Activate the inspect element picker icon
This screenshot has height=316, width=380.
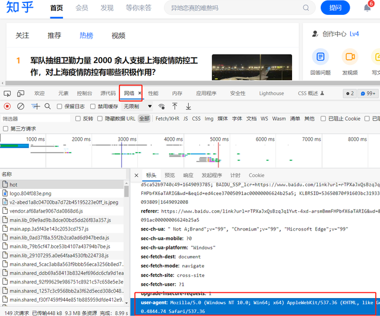(7, 93)
